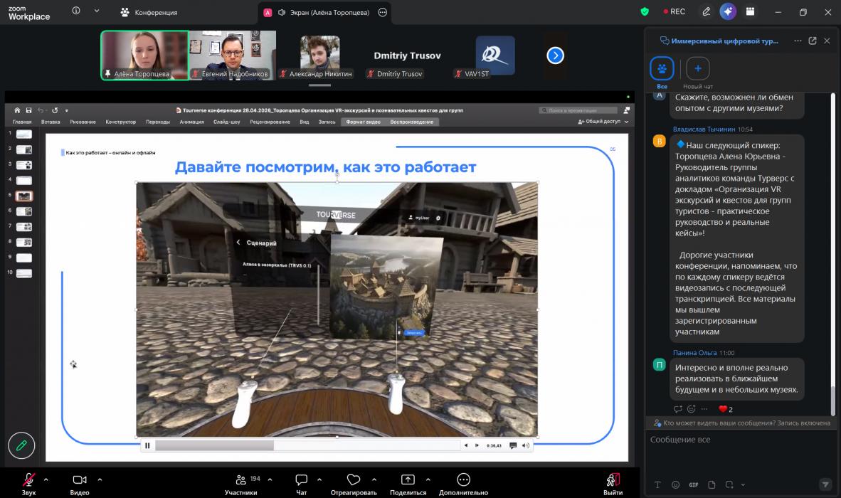The image size is (841, 498).
Task: Open the AI Companion sparkle icon
Action: (x=728, y=11)
